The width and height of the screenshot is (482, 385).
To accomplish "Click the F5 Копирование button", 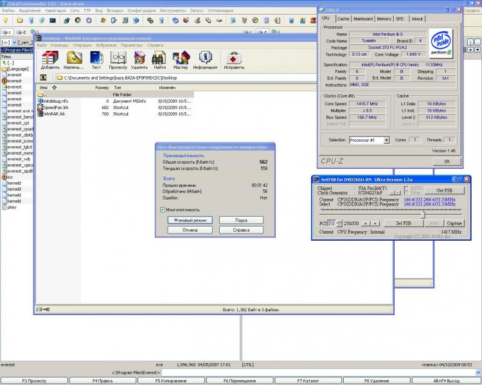I will 171,381.
